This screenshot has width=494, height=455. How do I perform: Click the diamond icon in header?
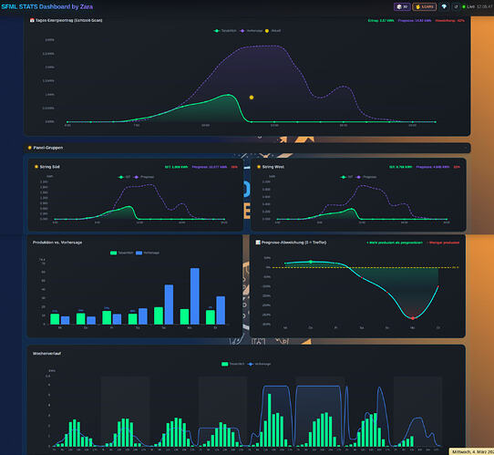click(444, 6)
